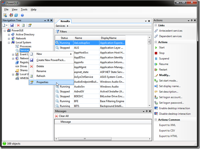This screenshot has height=149, width=200.
Task: Click the red Stop action icon
Action: pos(156,53)
